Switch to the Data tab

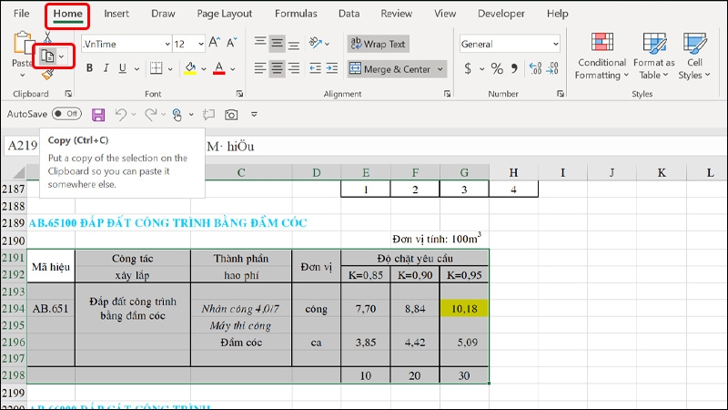click(349, 14)
